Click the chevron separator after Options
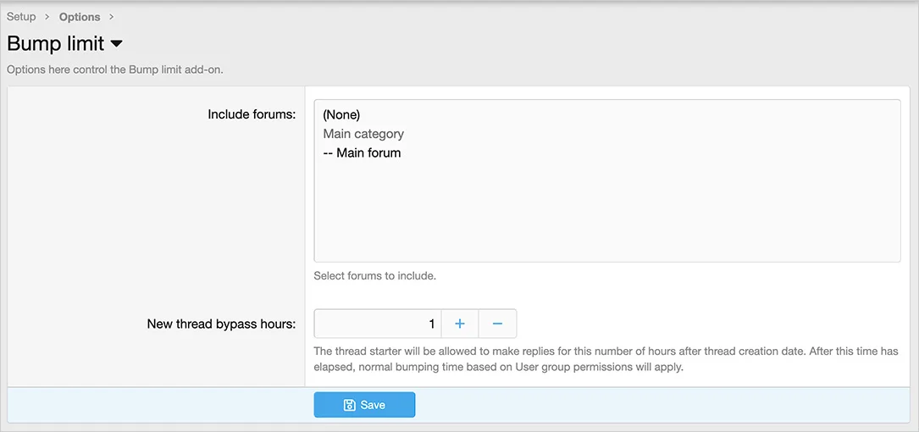 111,17
